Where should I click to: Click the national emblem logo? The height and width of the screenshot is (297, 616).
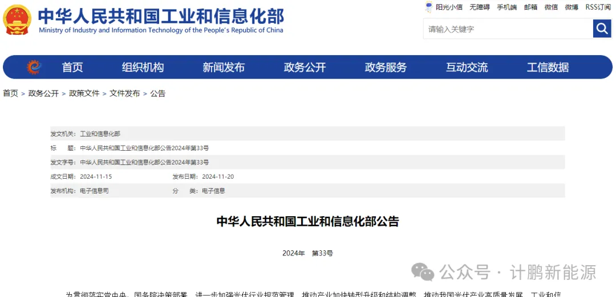pyautogui.click(x=17, y=19)
